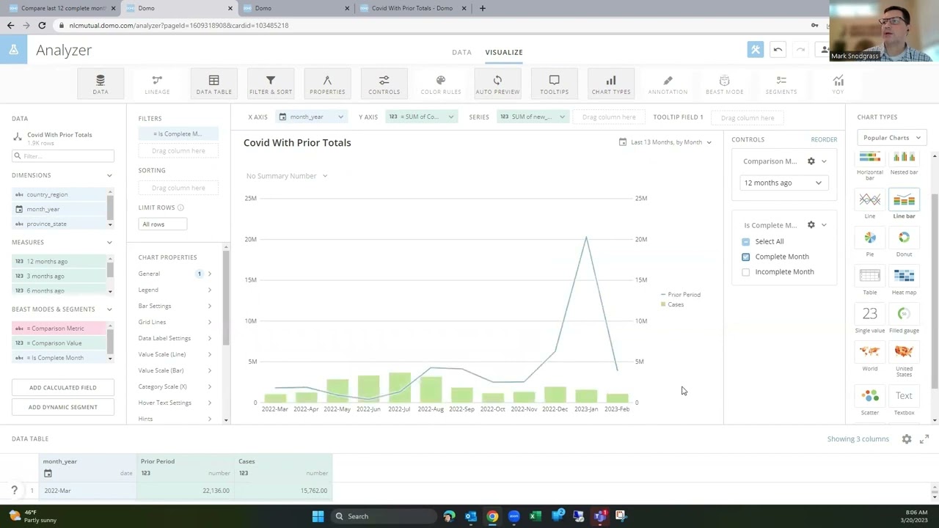Collapse the Dimensions section

(x=109, y=175)
